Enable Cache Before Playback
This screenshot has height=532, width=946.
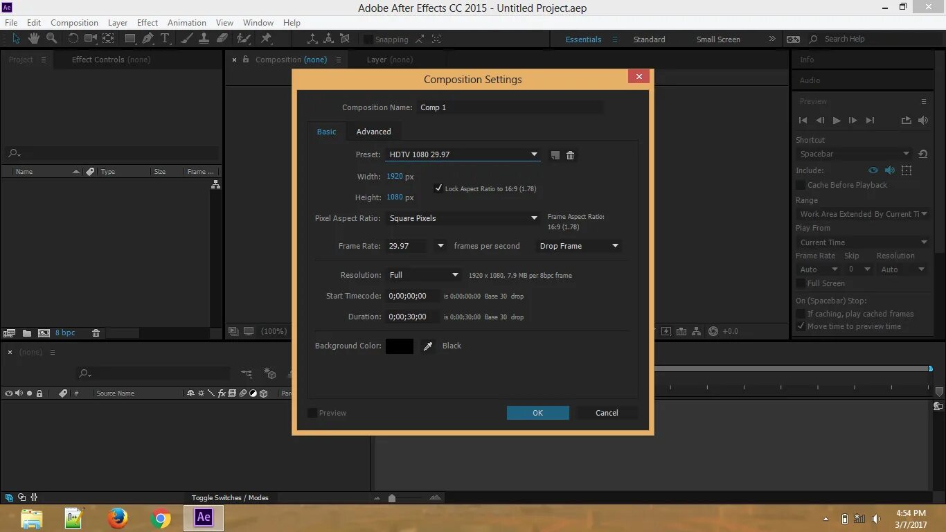click(801, 185)
